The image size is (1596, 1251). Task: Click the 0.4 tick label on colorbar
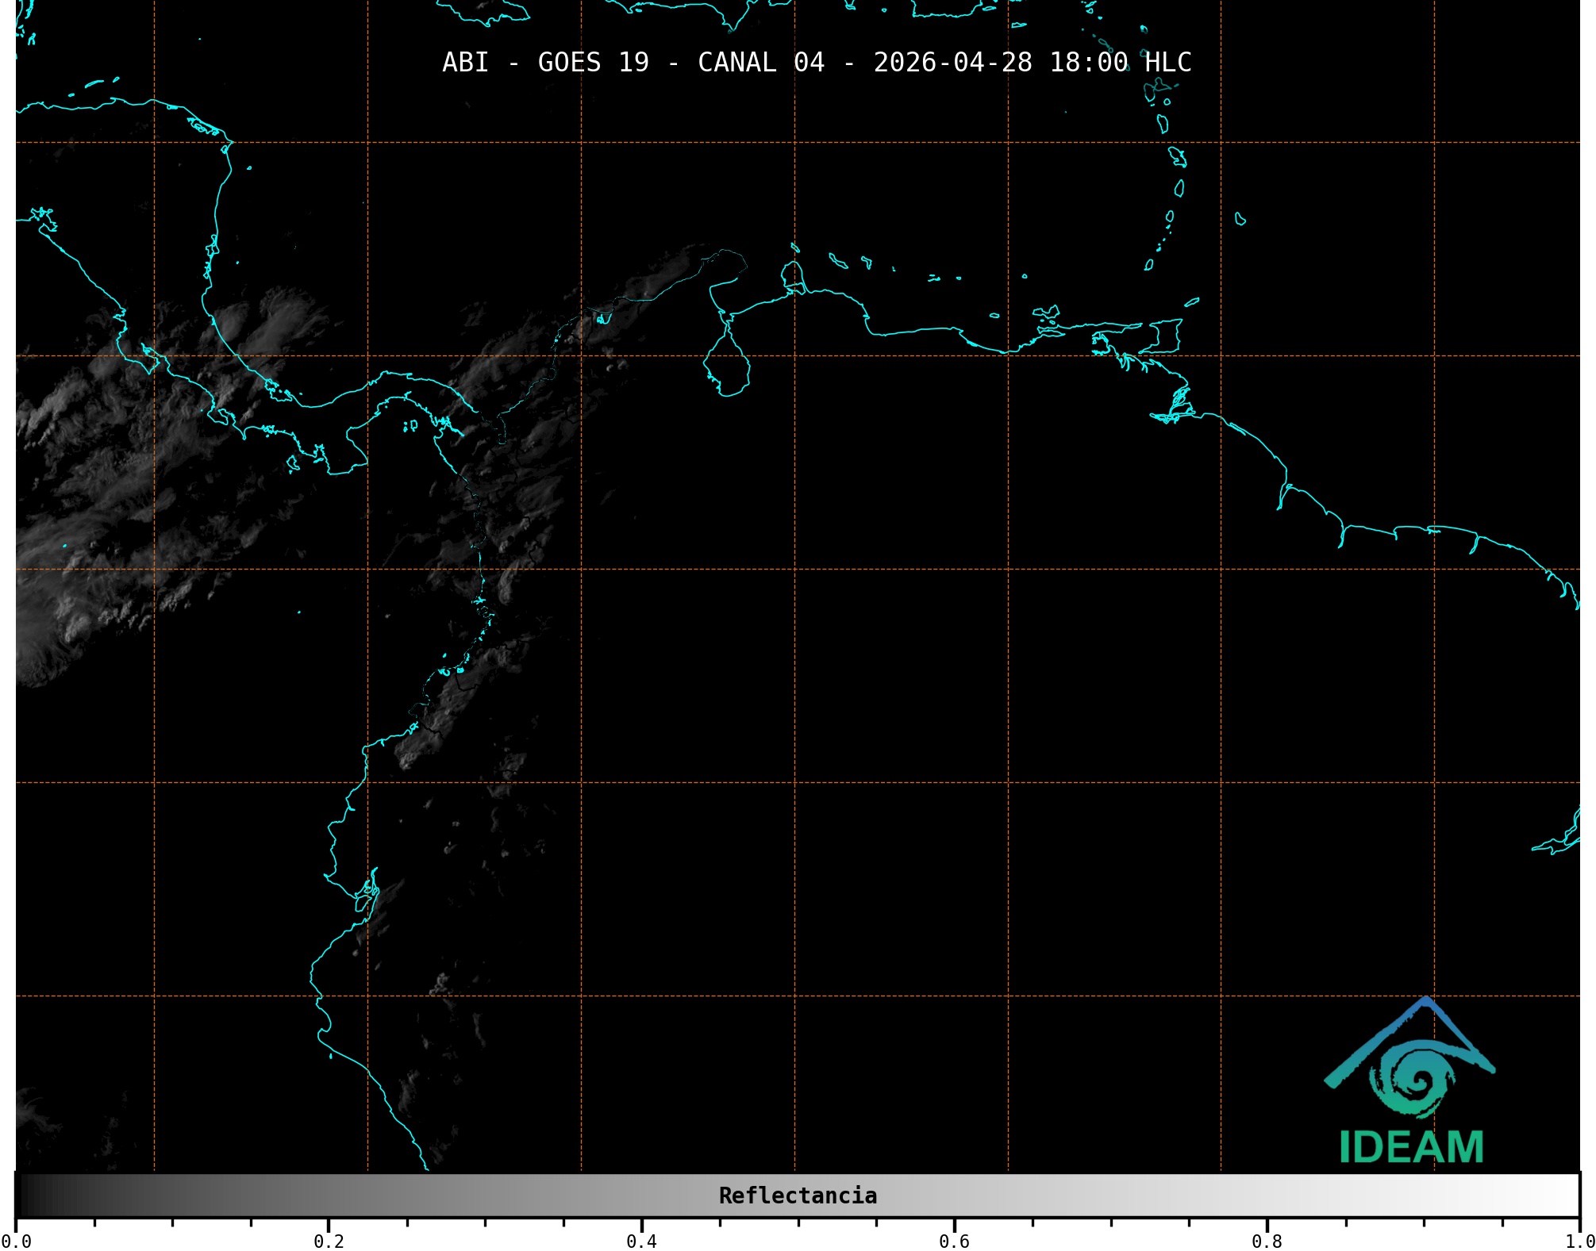(x=641, y=1241)
